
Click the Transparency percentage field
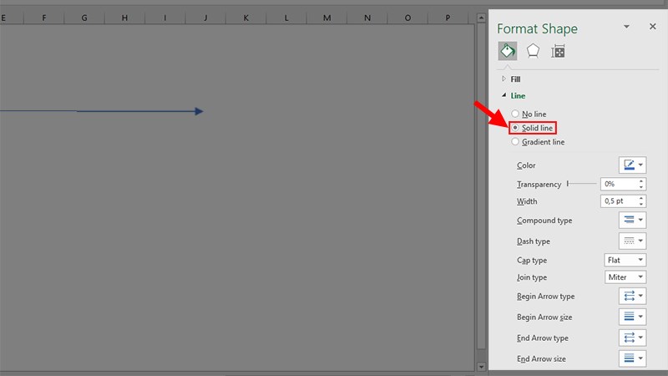point(619,184)
